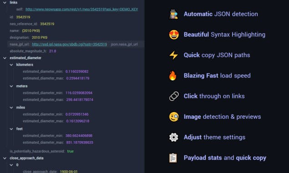Image resolution: width=289 pixels, height=173 pixels.
Task: Click the neo_reference_id value
Action: click(47, 24)
